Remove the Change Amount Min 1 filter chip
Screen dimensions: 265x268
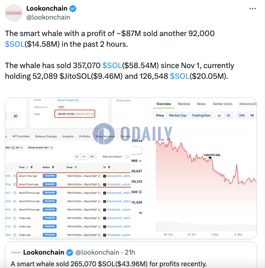coord(52,147)
